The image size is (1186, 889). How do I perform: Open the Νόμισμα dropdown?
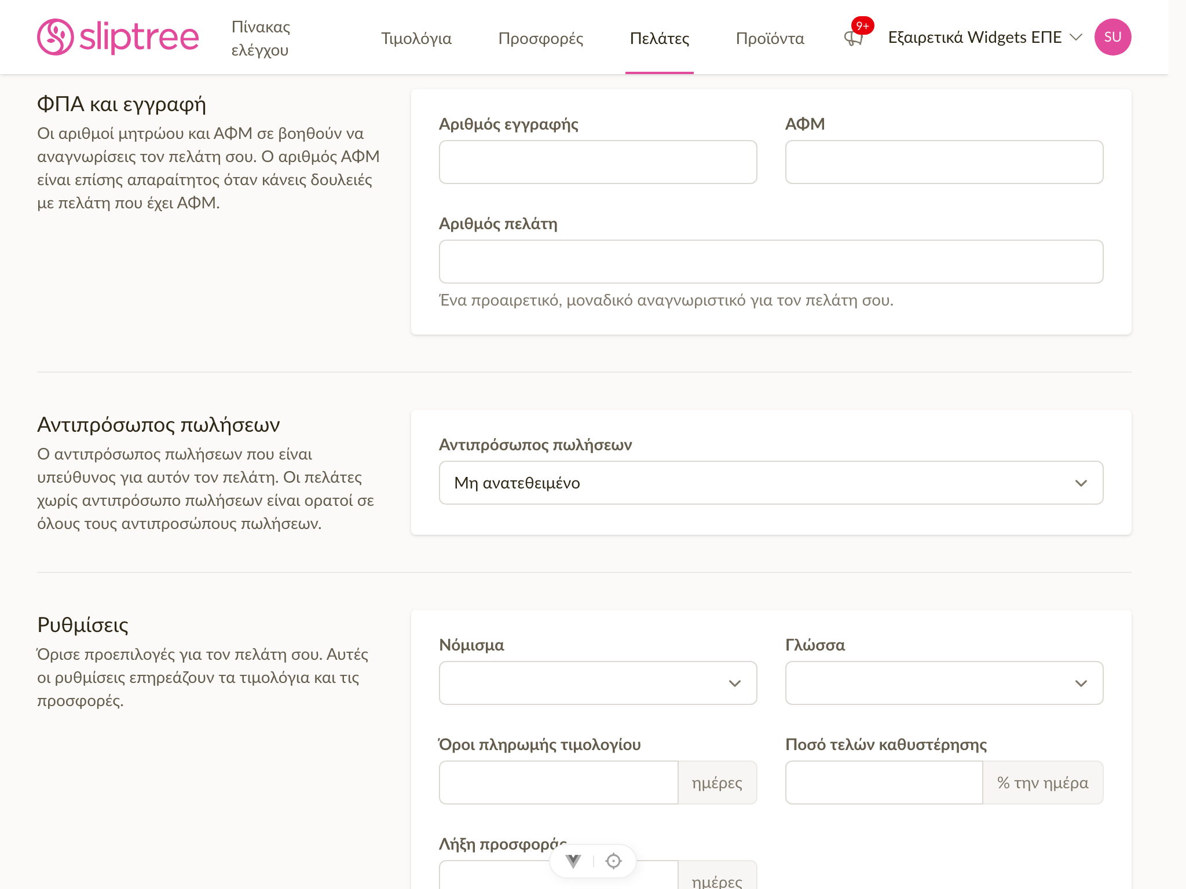598,683
